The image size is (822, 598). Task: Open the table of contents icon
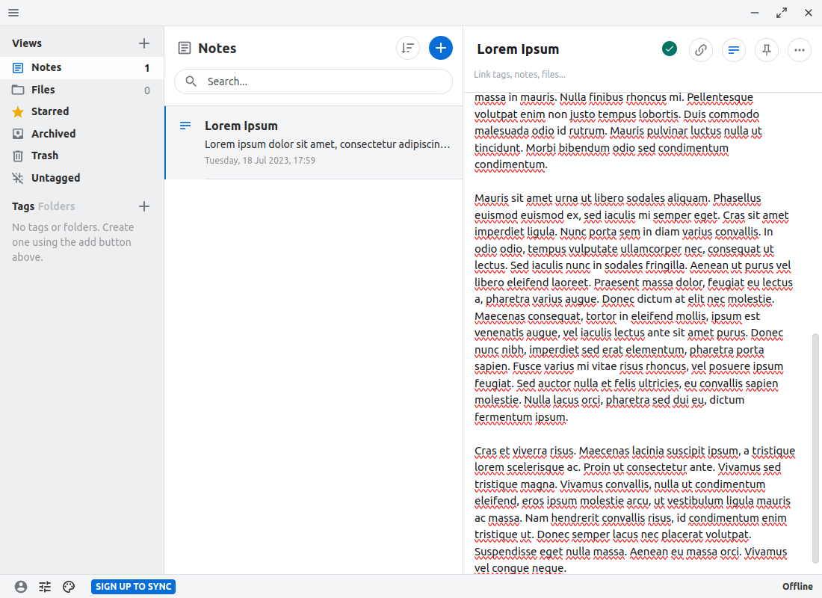click(733, 50)
